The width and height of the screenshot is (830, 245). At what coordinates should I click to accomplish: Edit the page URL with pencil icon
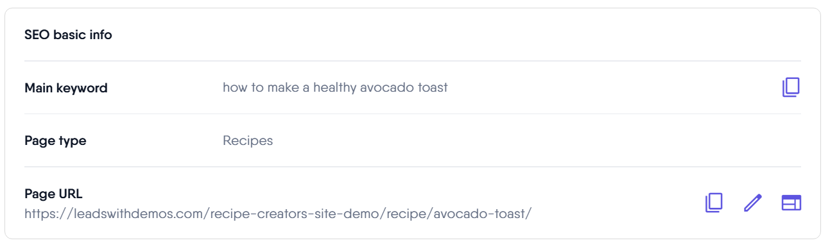tap(752, 203)
